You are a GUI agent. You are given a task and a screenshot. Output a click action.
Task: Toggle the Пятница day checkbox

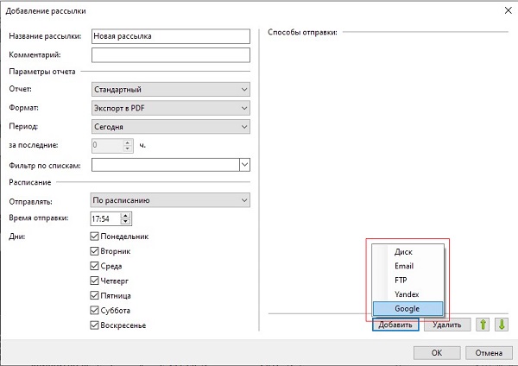(94, 295)
